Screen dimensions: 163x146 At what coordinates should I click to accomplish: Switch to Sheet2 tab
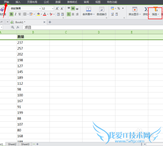point(12,144)
